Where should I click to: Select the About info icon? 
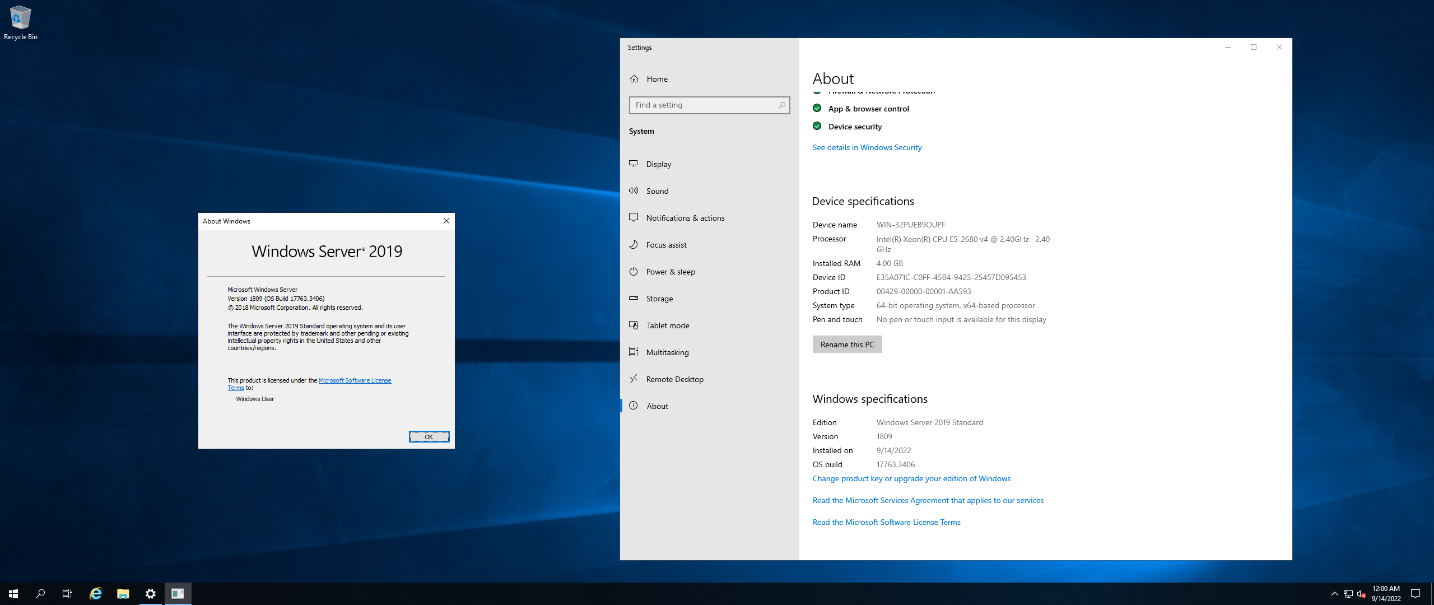tap(634, 406)
